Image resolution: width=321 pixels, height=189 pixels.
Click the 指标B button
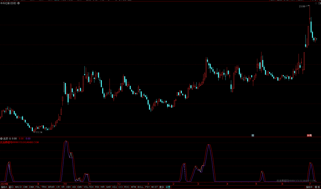309,187
